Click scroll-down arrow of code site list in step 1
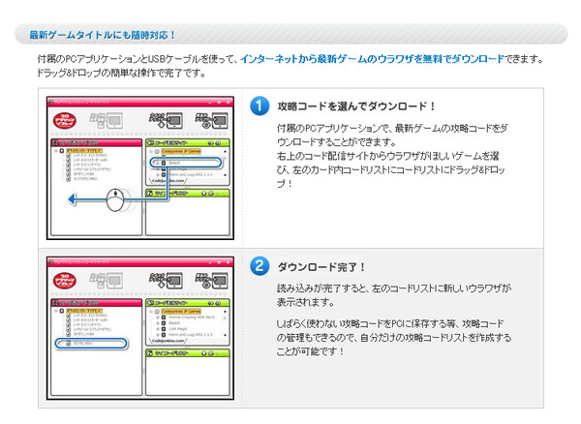Viewport: 581px width, 424px height. pyautogui.click(x=225, y=175)
